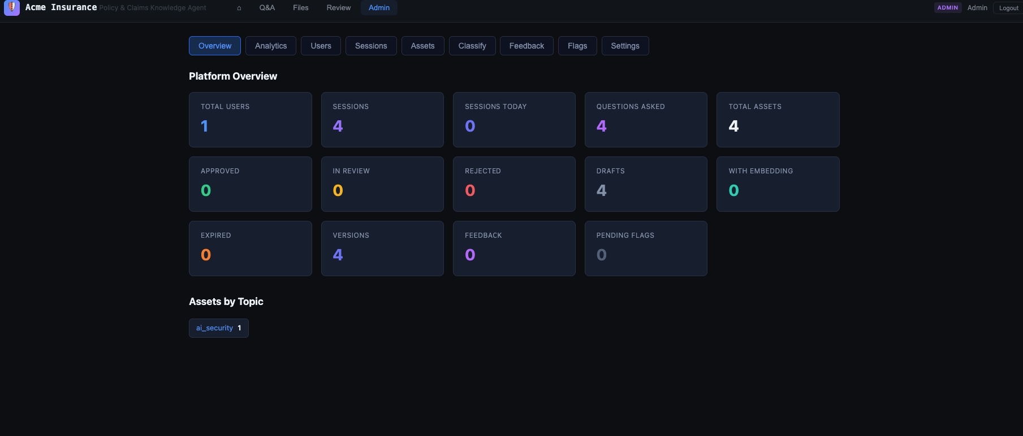This screenshot has width=1023, height=436.
Task: Click the With Embedding stat card
Action: point(778,184)
